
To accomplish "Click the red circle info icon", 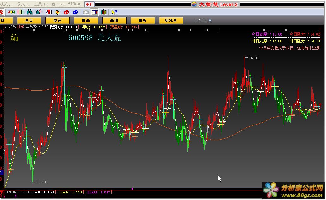I will click(67, 13).
